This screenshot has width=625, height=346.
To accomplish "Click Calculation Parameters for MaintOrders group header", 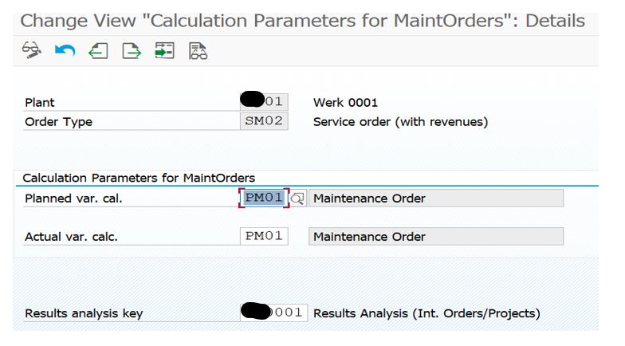I will pyautogui.click(x=139, y=178).
